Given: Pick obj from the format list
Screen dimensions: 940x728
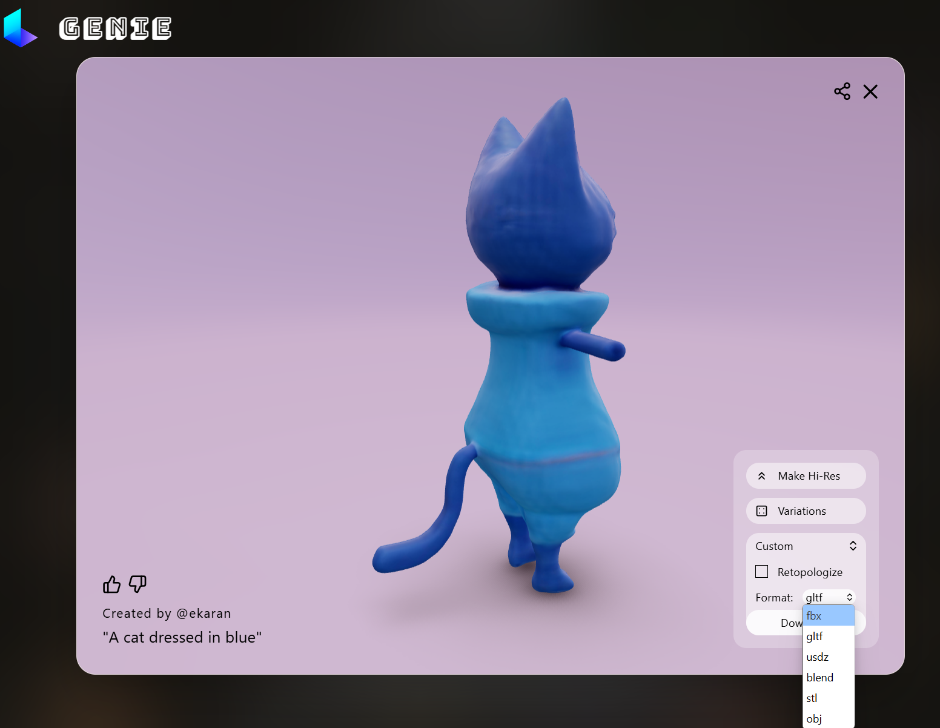Looking at the screenshot, I should [829, 719].
